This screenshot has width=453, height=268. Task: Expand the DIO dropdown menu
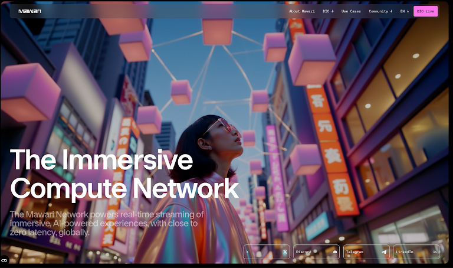328,11
